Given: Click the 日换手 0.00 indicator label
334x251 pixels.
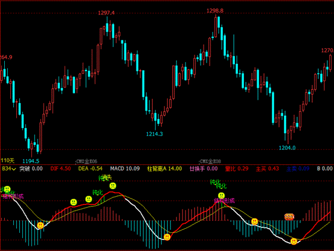Looking at the screenshot, I should click(204, 169).
